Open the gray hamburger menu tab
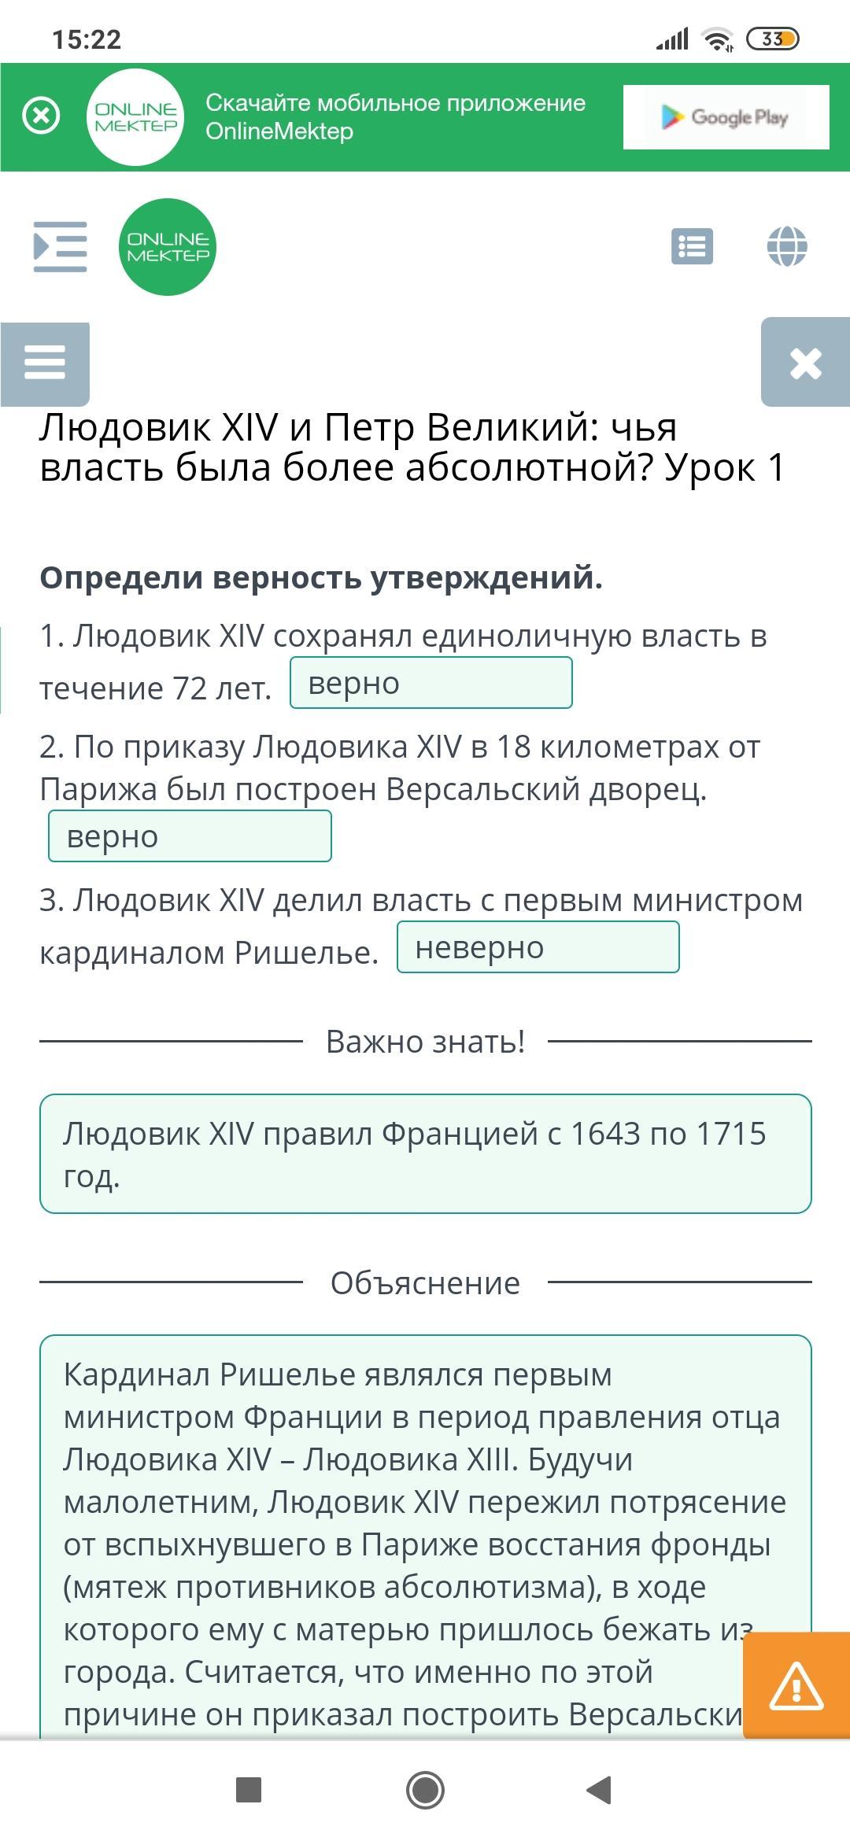This screenshot has height=1841, width=850. [45, 363]
